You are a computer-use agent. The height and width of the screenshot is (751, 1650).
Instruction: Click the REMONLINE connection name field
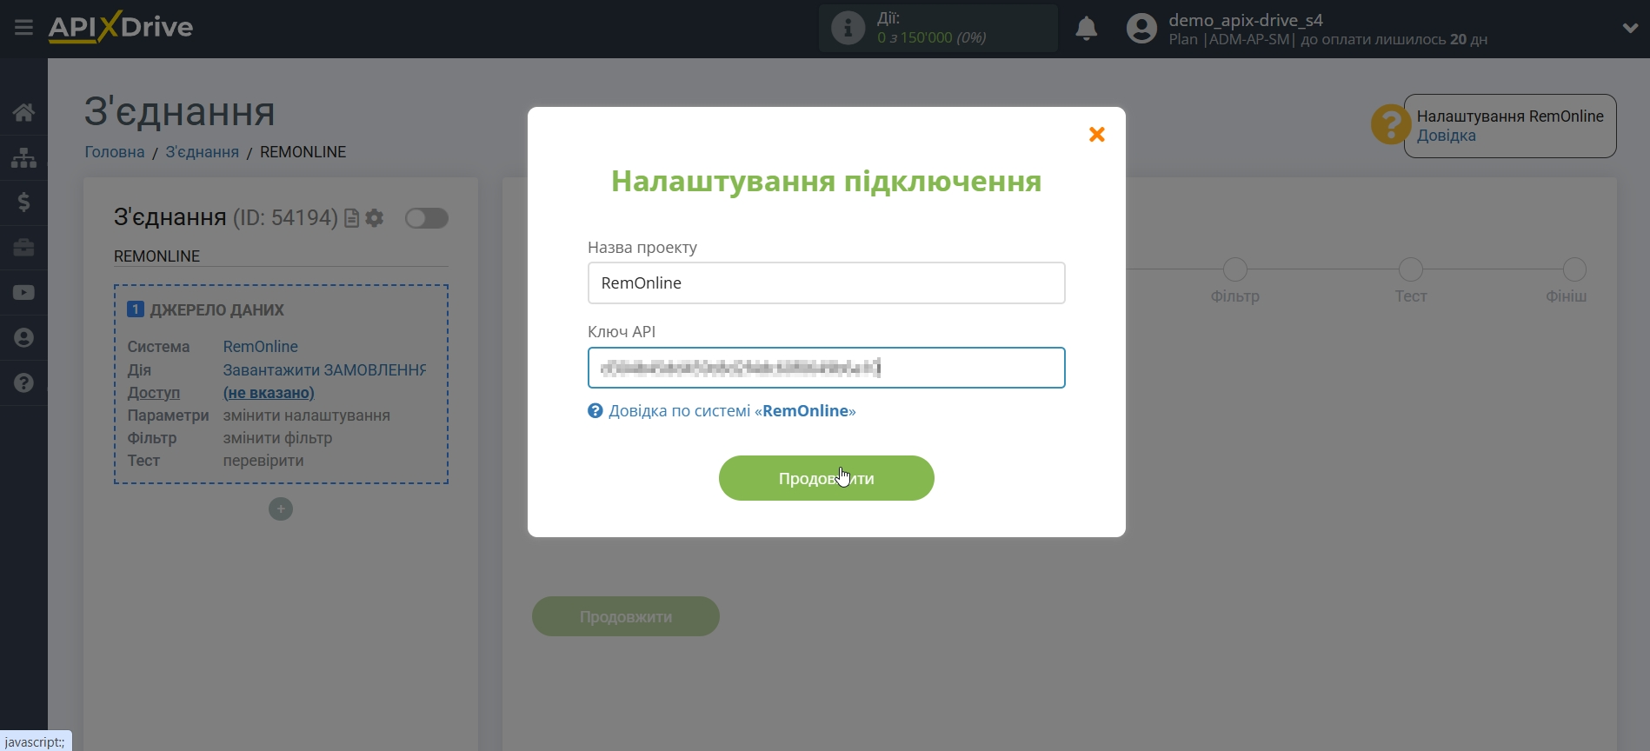[x=281, y=256]
